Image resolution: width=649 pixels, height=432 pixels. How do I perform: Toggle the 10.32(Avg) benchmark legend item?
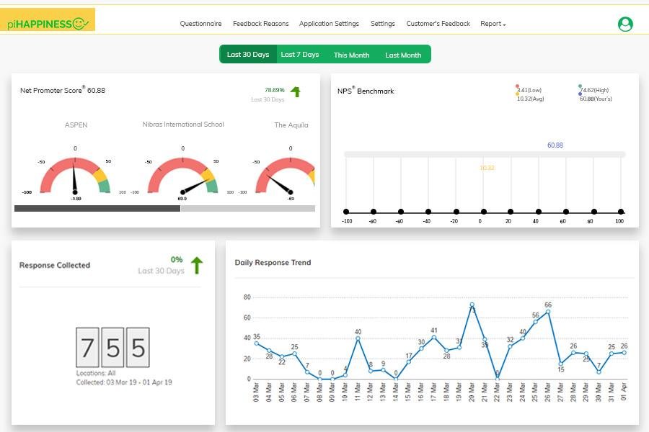pyautogui.click(x=530, y=99)
